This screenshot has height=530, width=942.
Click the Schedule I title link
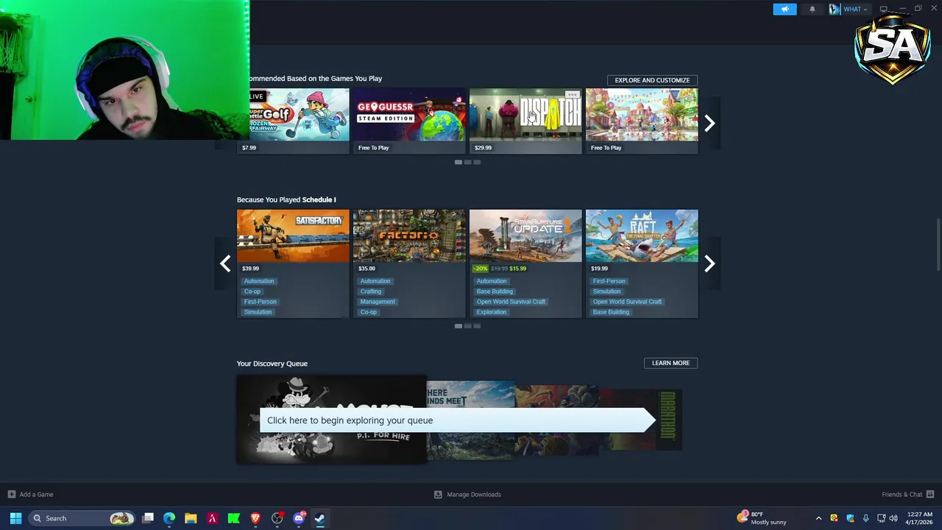pyautogui.click(x=319, y=199)
